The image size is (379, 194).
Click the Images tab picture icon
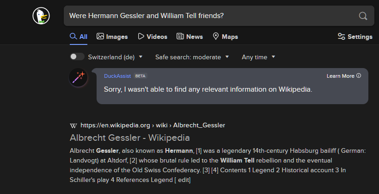point(100,36)
